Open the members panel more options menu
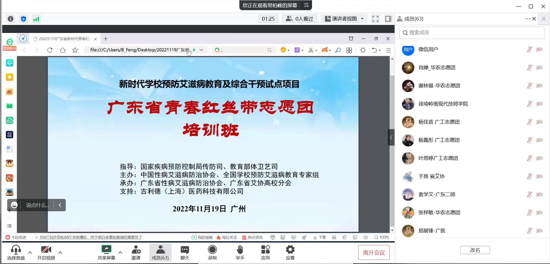 (x=527, y=19)
